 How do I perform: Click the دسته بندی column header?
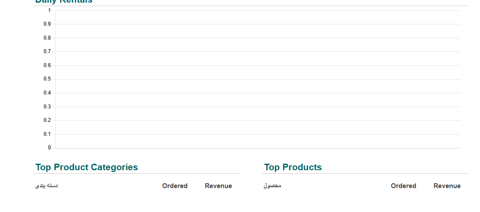(x=47, y=186)
